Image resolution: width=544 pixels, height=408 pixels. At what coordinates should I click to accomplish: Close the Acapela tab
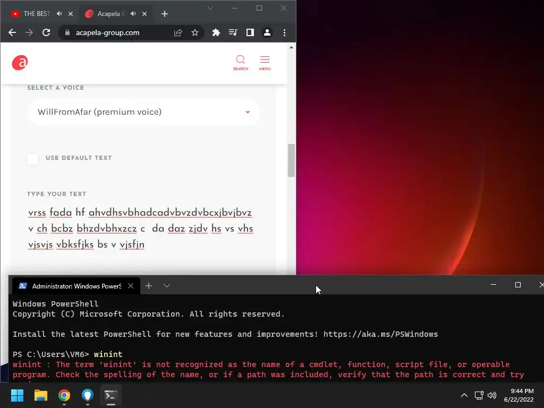[144, 14]
